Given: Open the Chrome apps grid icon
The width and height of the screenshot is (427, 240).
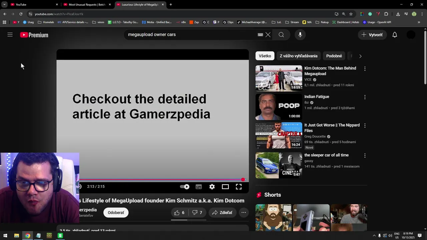Looking at the screenshot, I should [x=4, y=22].
